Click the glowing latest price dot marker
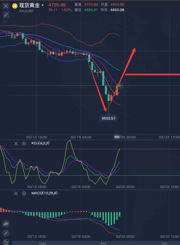 click(x=120, y=86)
